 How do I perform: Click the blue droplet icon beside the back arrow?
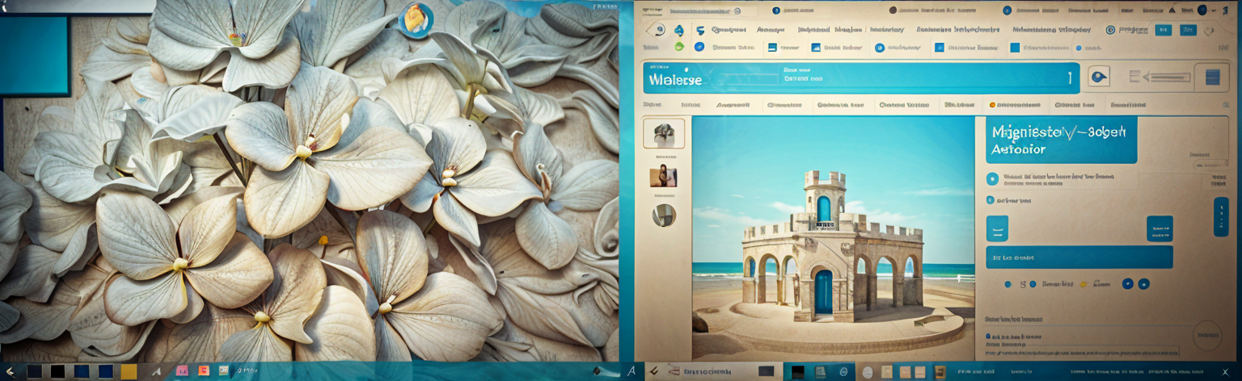tap(679, 30)
